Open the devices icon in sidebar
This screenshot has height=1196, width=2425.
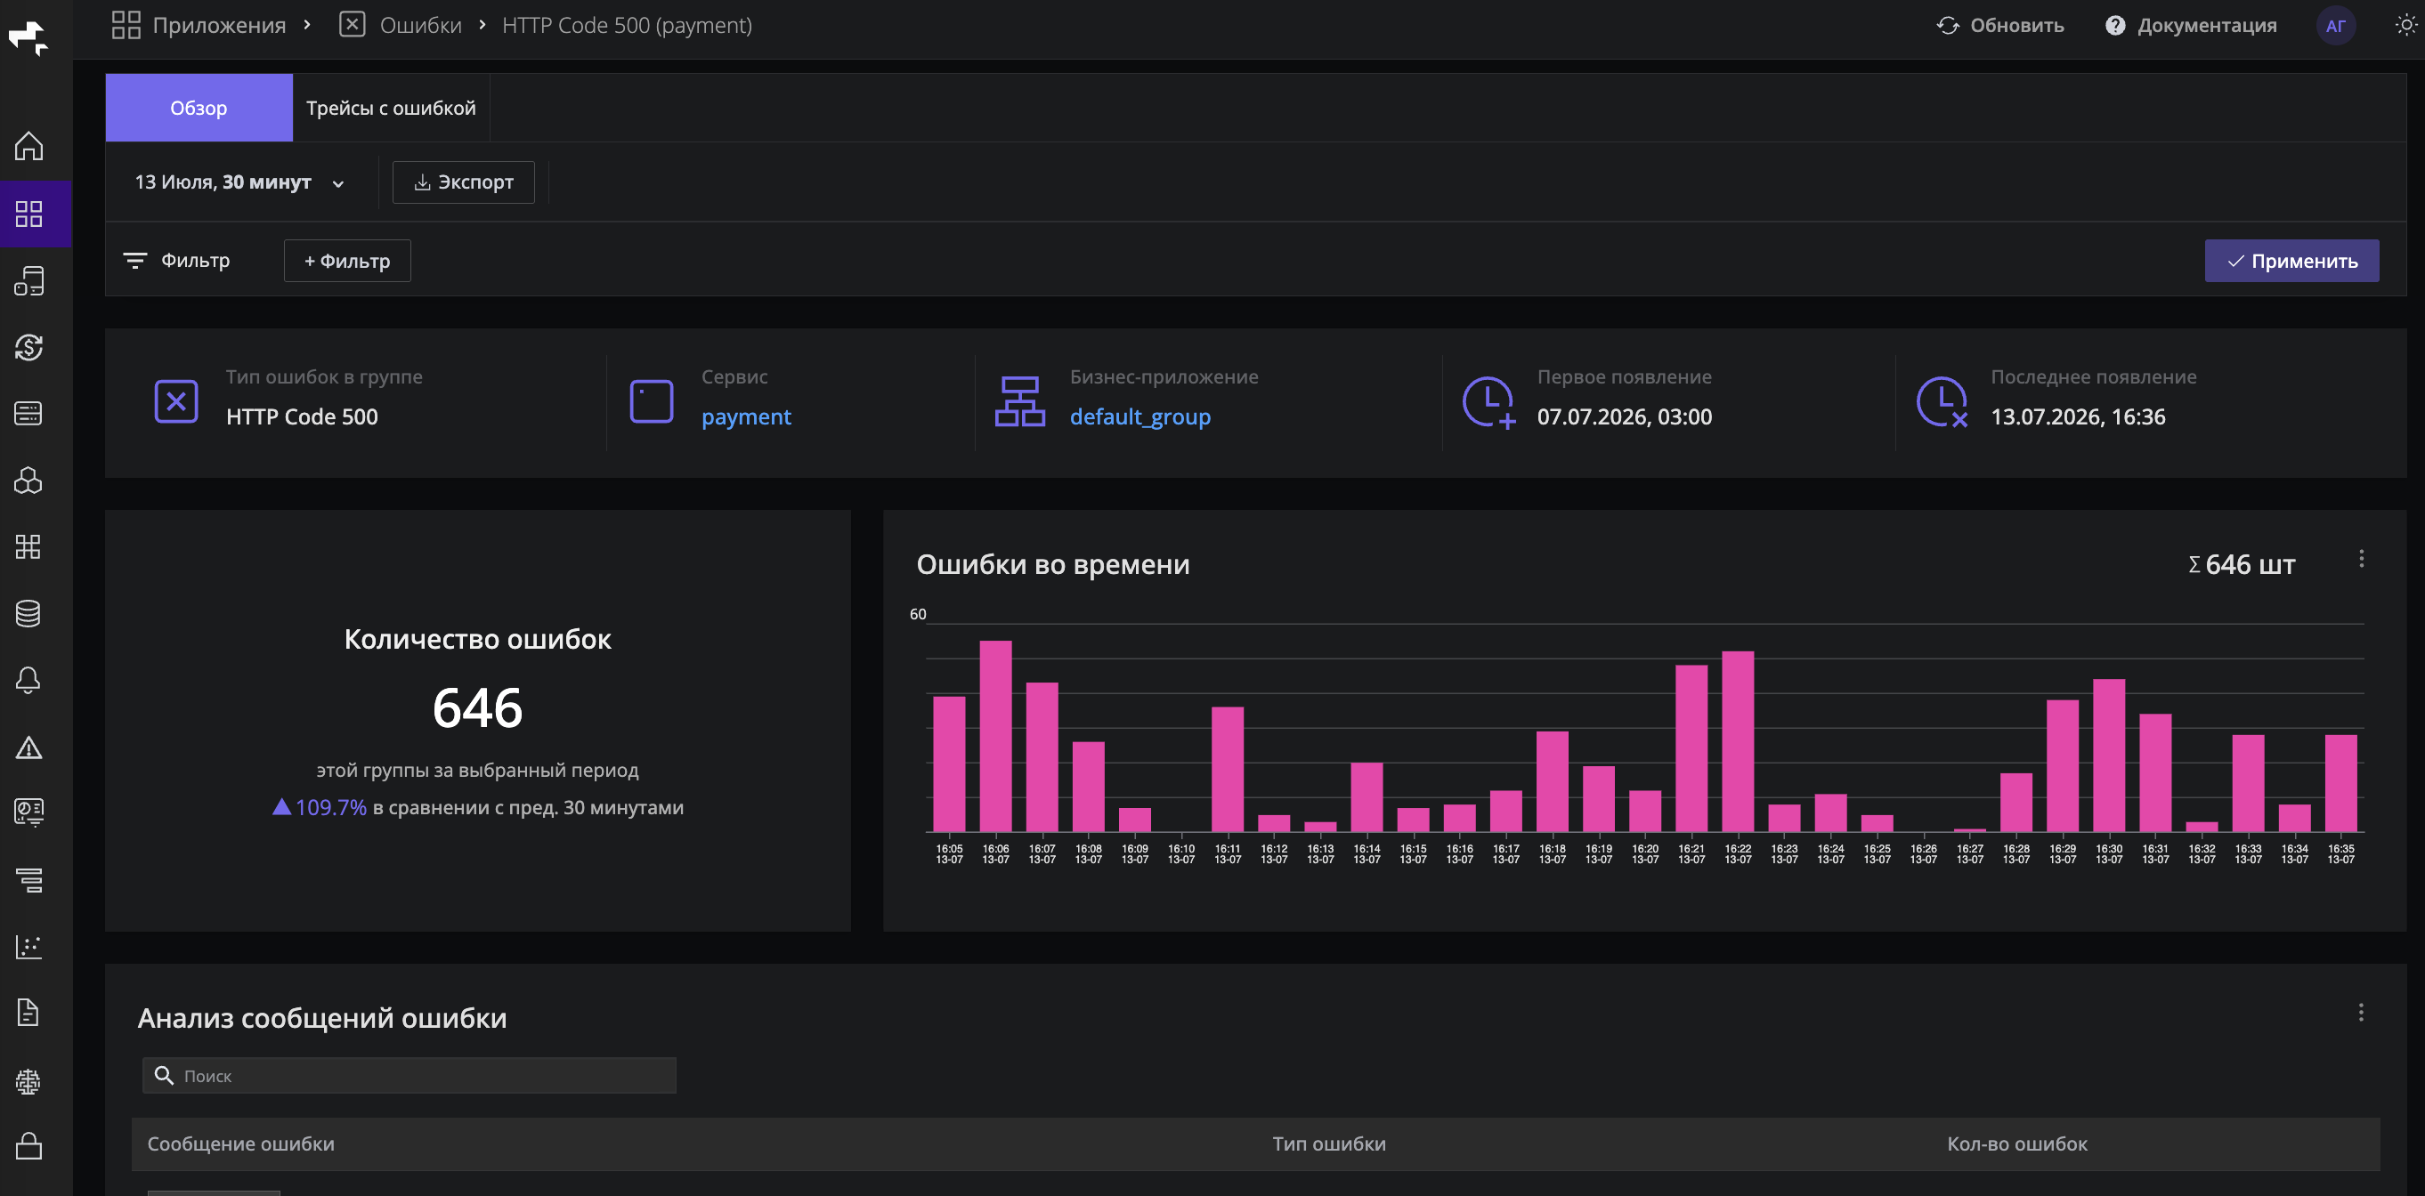[x=28, y=280]
